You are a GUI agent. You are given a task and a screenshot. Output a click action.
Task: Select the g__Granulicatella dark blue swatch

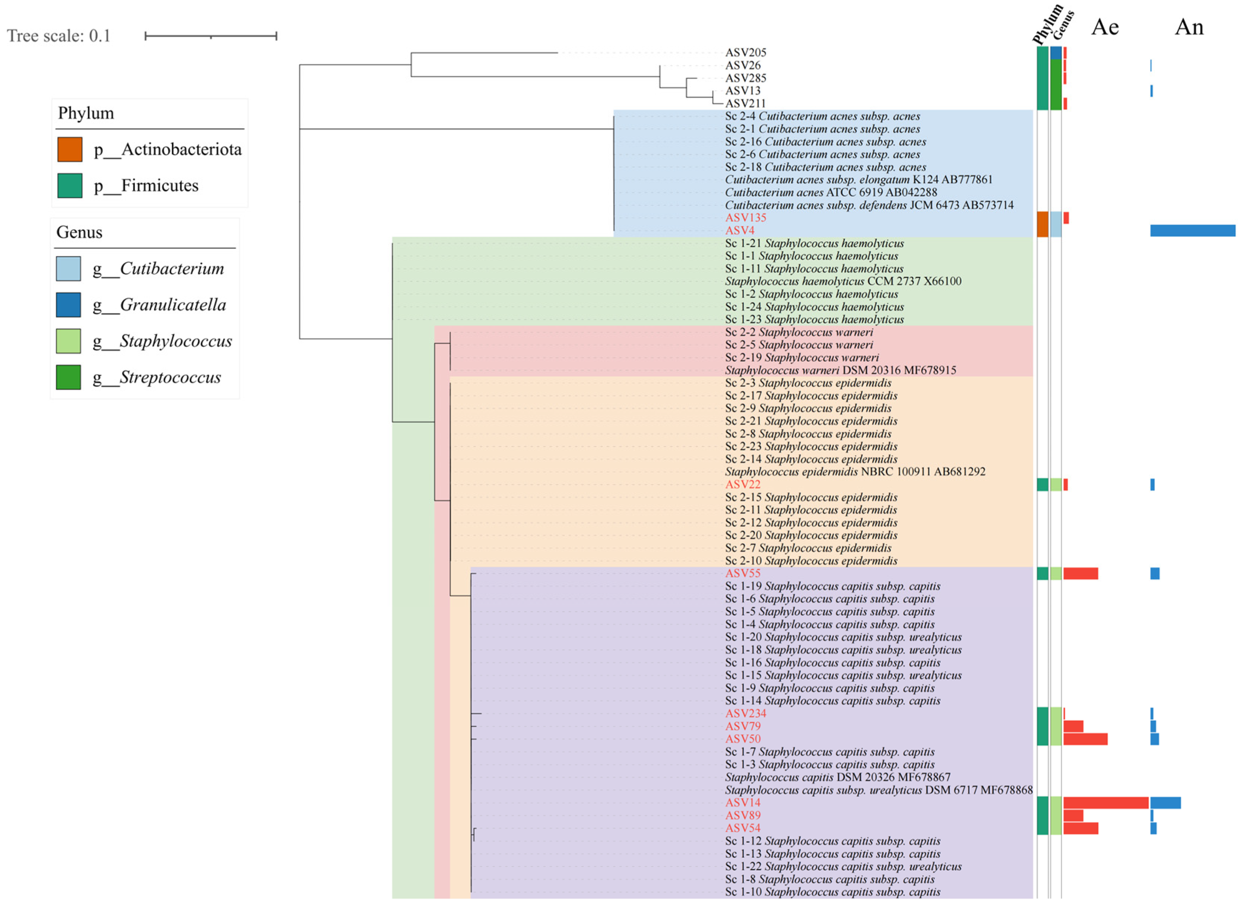coord(69,305)
